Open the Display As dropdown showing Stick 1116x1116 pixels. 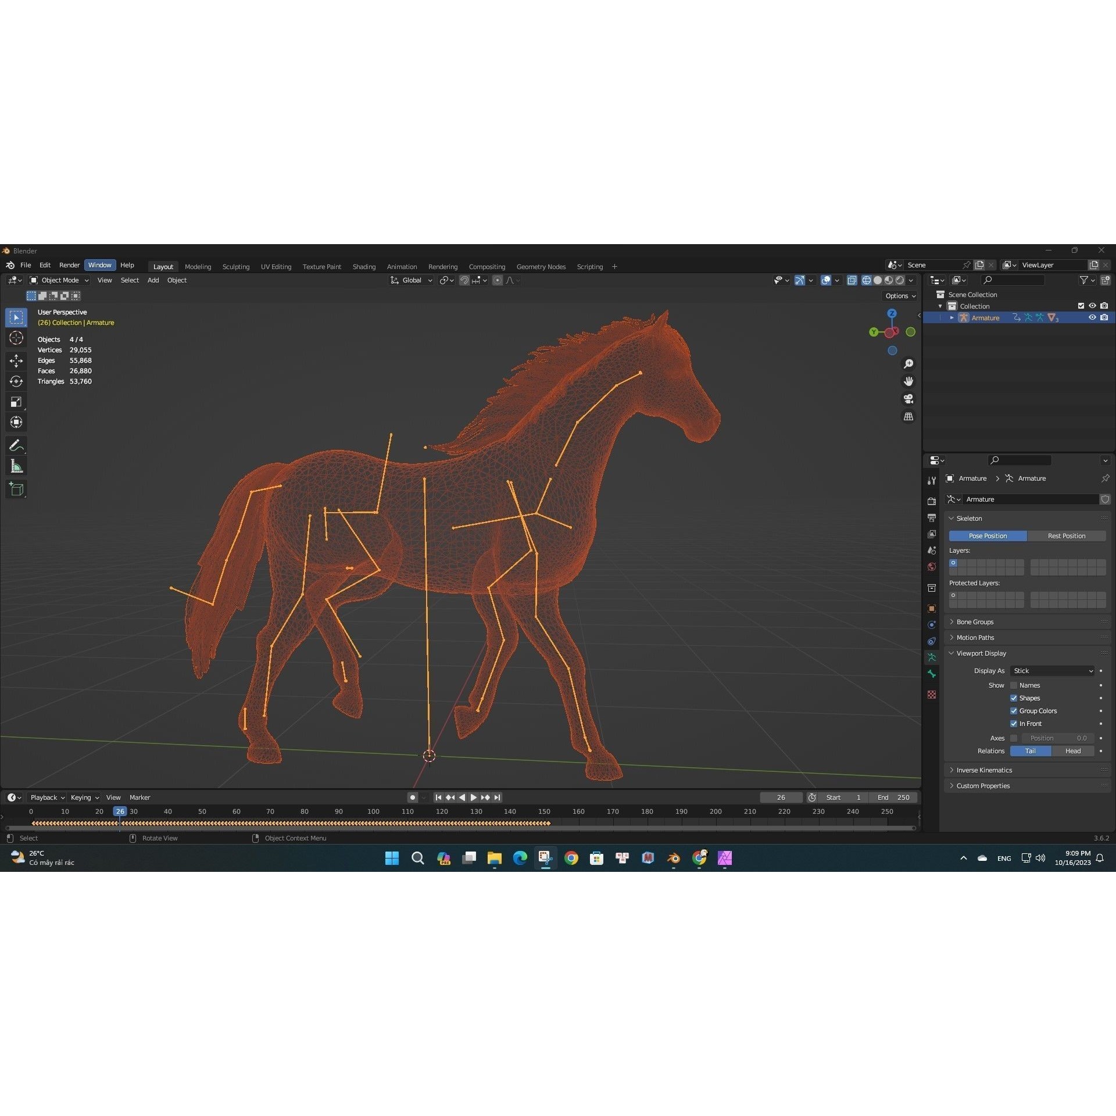coord(1052,671)
